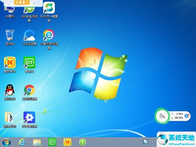Open Internet Explorer from the taskbar
The image size is (196, 147).
[22, 142]
